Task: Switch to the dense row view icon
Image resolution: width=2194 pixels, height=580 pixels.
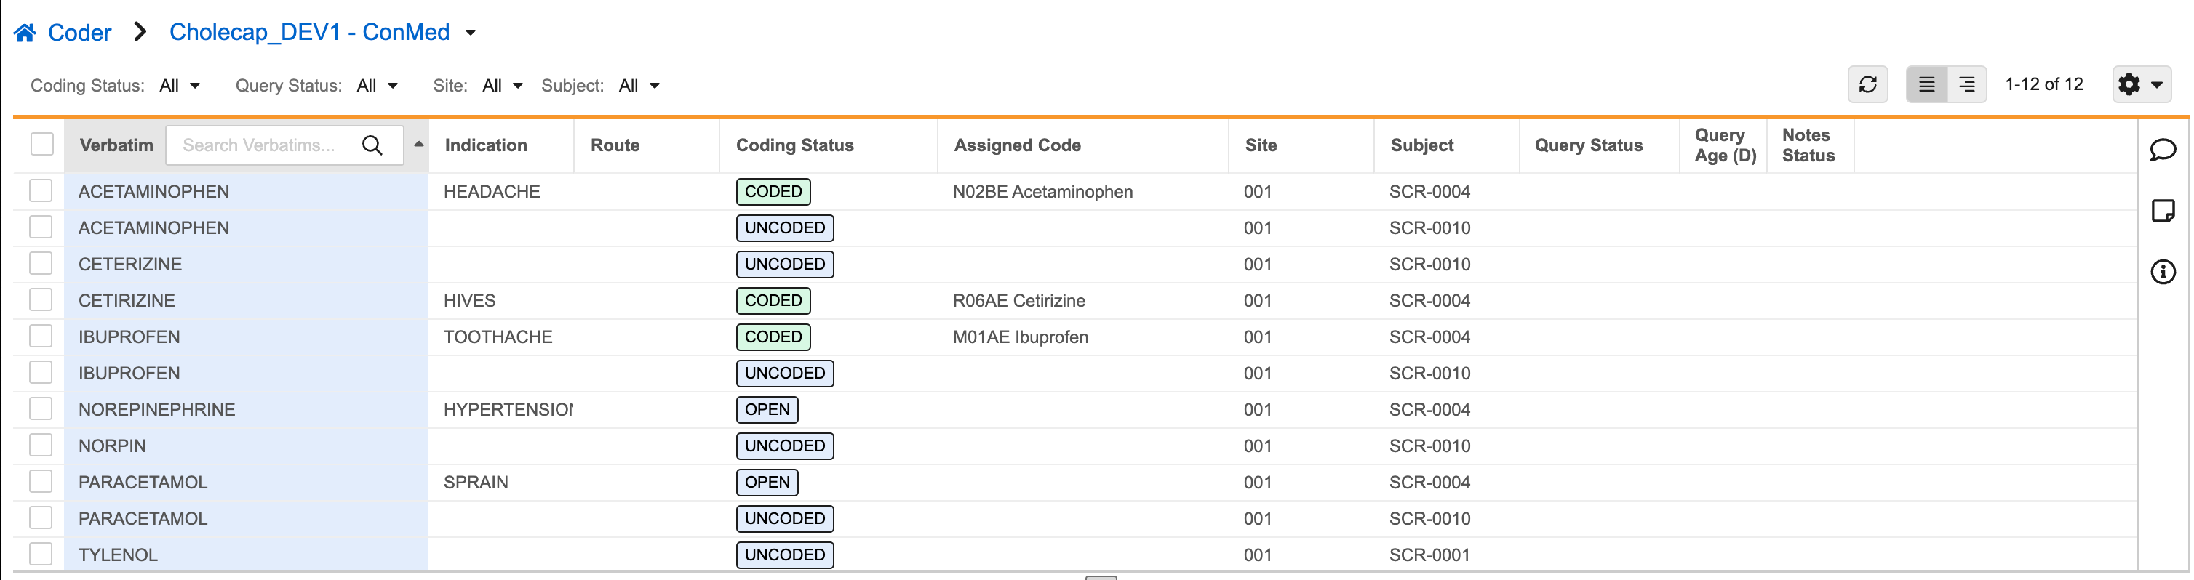Action: [x=1926, y=85]
